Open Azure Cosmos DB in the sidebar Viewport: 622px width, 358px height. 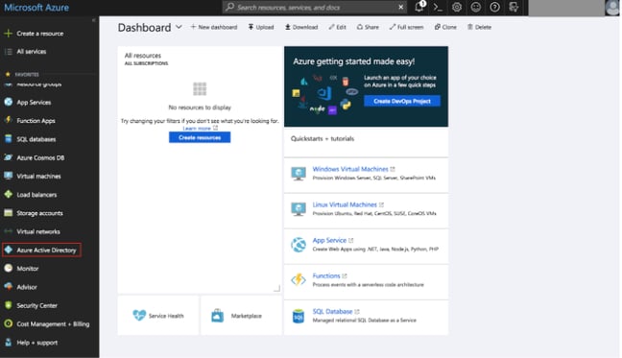40,157
